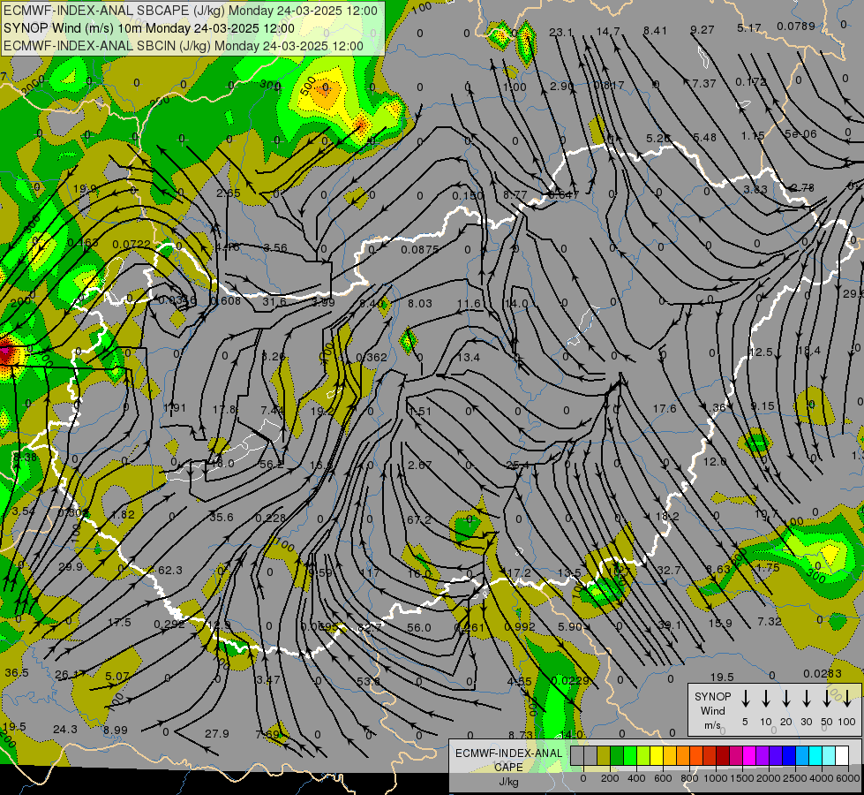Click the 0.0722 value on the map
864x795 pixels.
(131, 244)
